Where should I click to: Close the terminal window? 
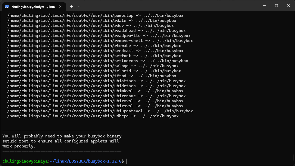coord(288,6)
